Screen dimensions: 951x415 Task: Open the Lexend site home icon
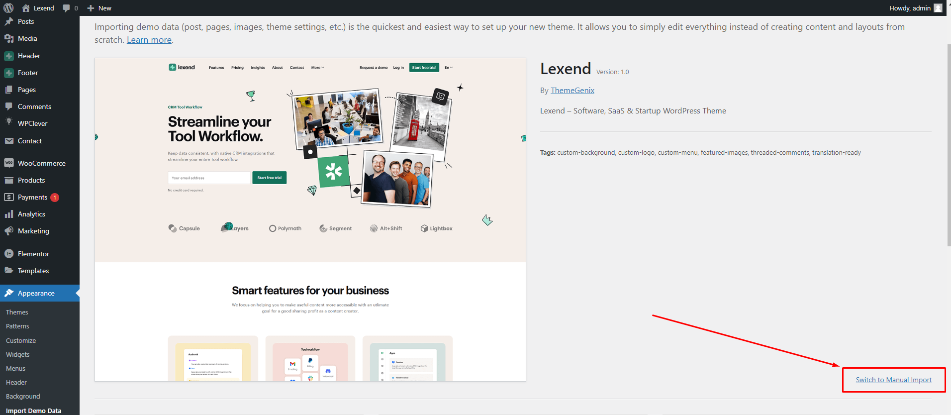coord(26,8)
